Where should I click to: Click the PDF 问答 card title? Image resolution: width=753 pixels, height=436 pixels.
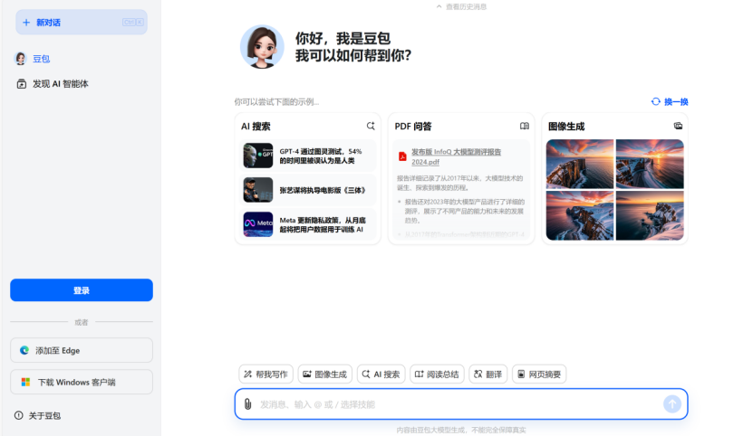tap(413, 127)
